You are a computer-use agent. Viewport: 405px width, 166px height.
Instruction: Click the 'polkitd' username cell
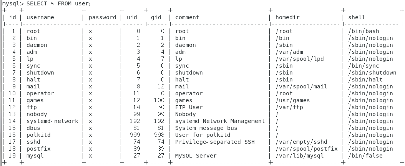click(38, 135)
